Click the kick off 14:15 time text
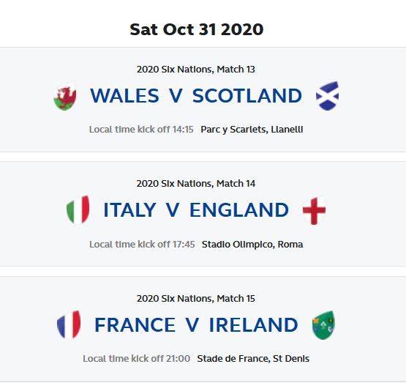 coord(141,130)
